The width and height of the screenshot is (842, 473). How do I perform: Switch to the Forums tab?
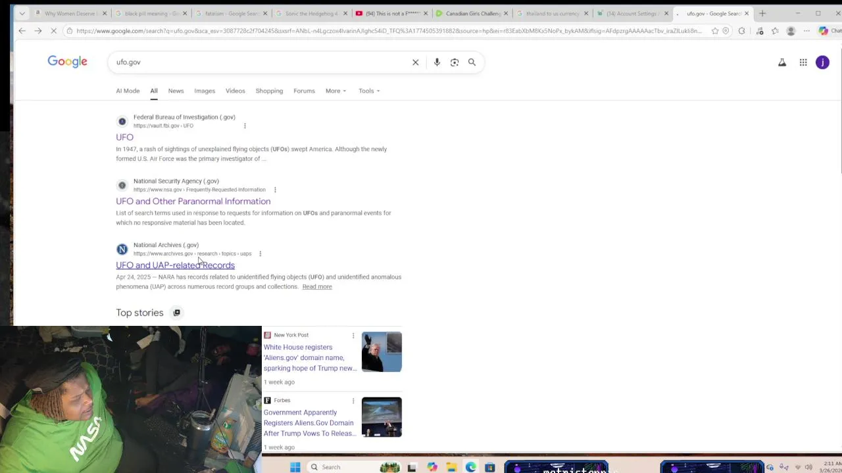[x=304, y=91]
